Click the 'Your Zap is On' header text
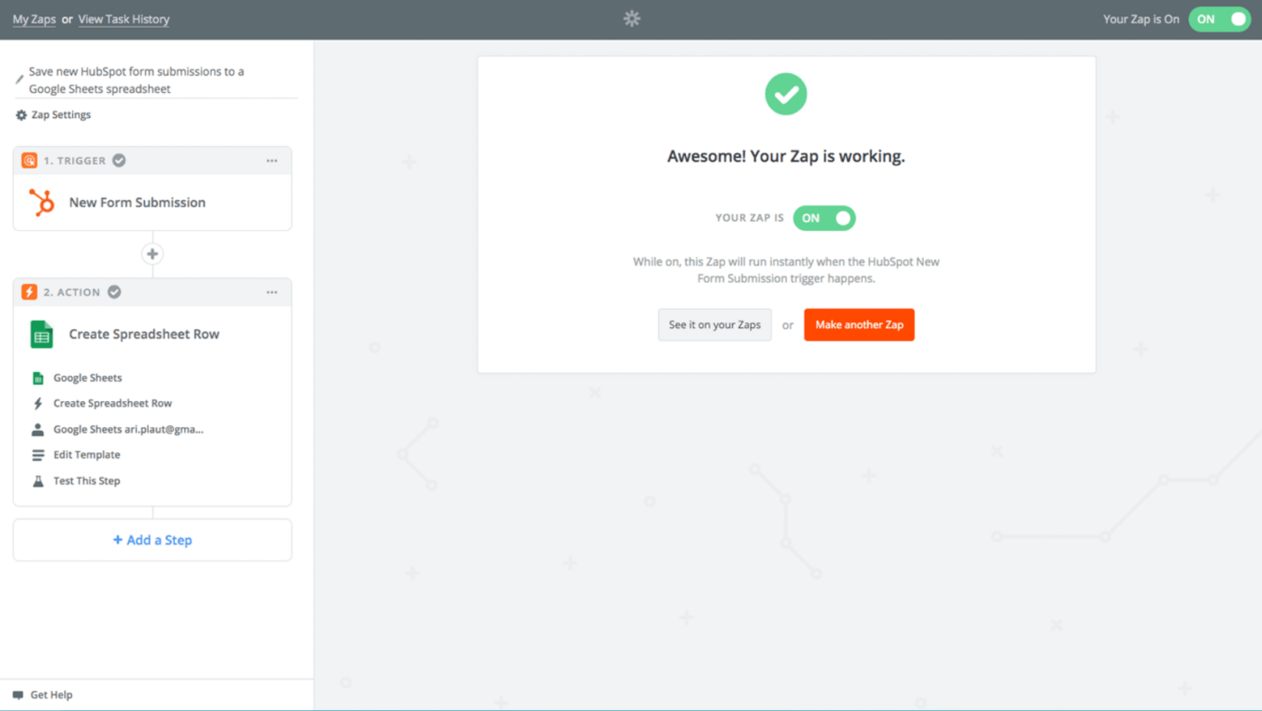The height and width of the screenshot is (711, 1262). (x=1141, y=19)
